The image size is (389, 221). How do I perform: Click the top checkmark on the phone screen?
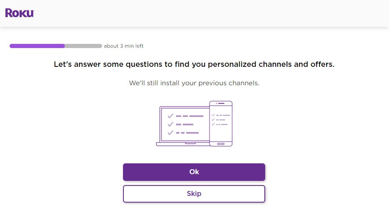213,115
